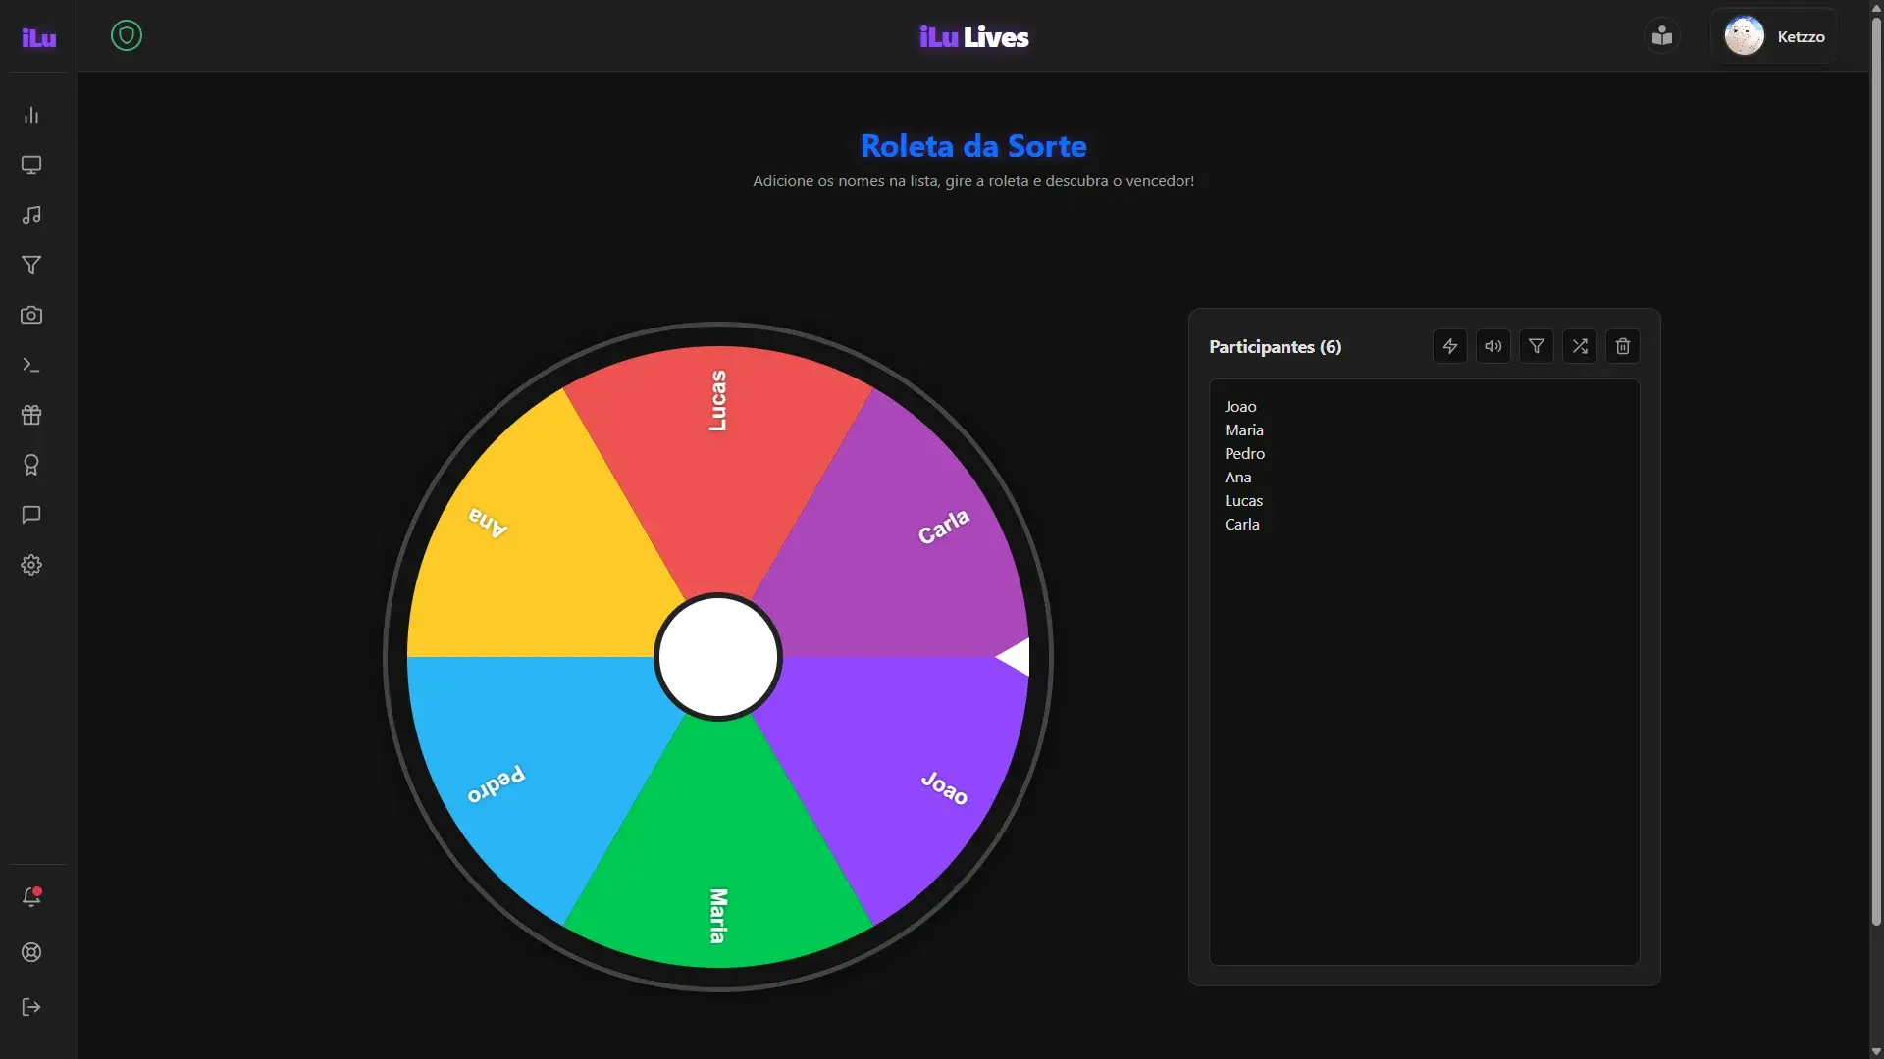Open the music note icon in sidebar
The width and height of the screenshot is (1884, 1059).
pos(31,215)
